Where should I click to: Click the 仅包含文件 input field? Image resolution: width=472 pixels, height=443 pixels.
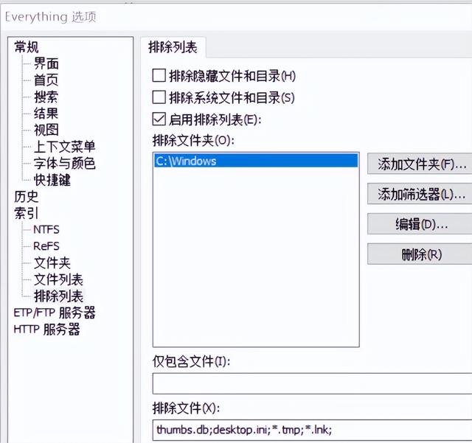point(310,384)
